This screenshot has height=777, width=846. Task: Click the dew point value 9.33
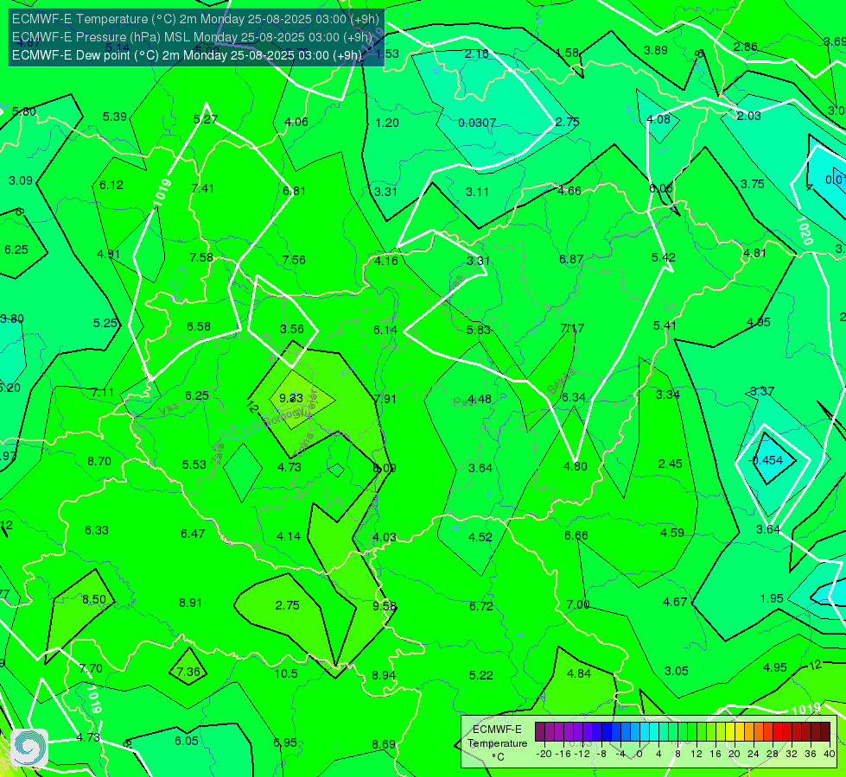291,398
